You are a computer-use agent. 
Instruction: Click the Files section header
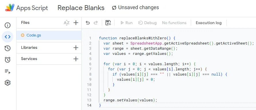tap(25, 22)
